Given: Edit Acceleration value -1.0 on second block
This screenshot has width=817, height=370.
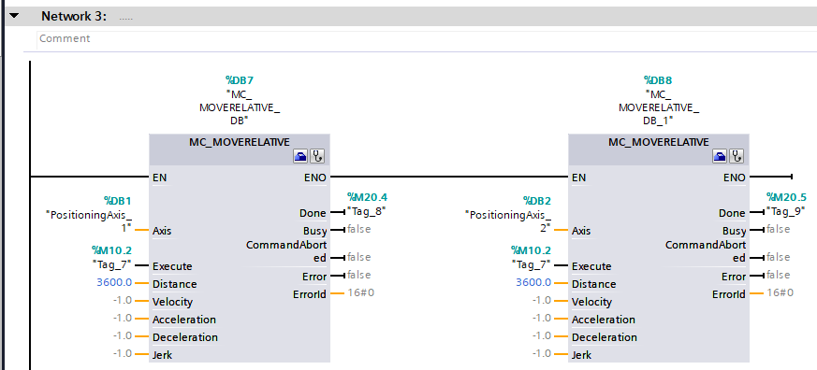Looking at the screenshot, I should (x=542, y=318).
